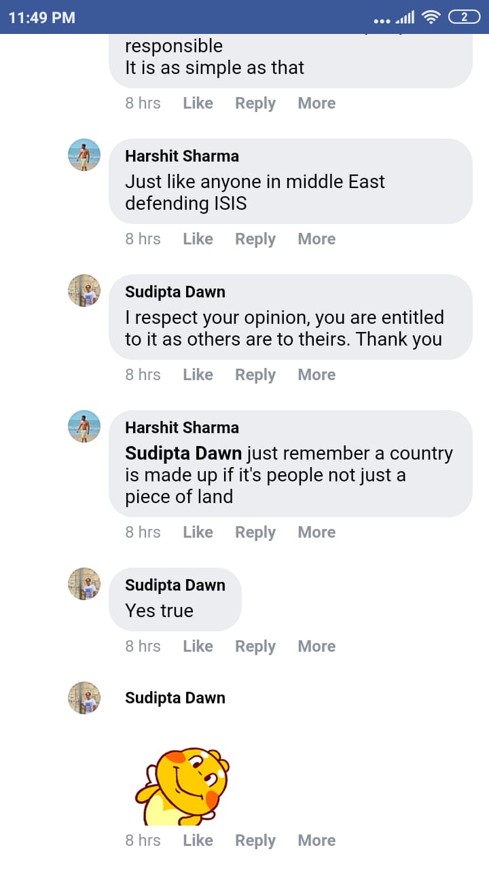489x869 pixels.
Task: Open More options for 'Yes true' comment
Action: pos(316,646)
